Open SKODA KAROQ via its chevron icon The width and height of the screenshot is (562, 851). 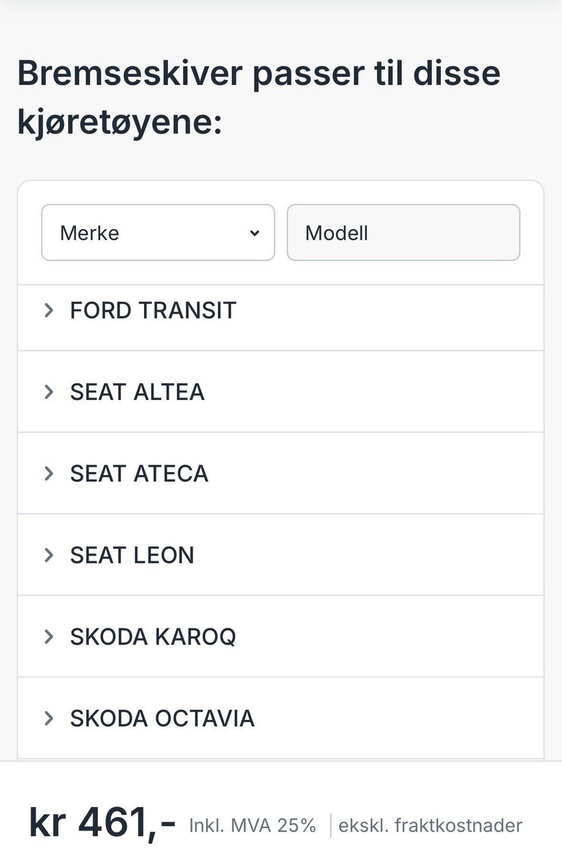click(49, 637)
